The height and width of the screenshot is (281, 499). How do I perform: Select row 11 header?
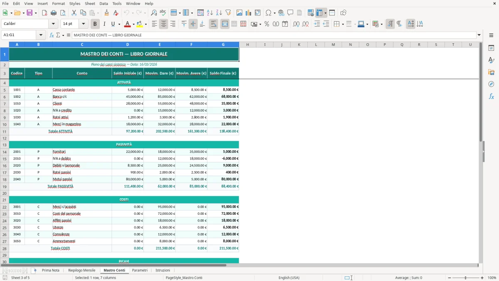pyautogui.click(x=5, y=131)
